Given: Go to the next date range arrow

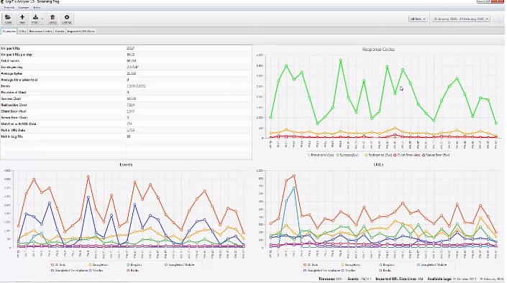Looking at the screenshot, I should tap(501, 19).
